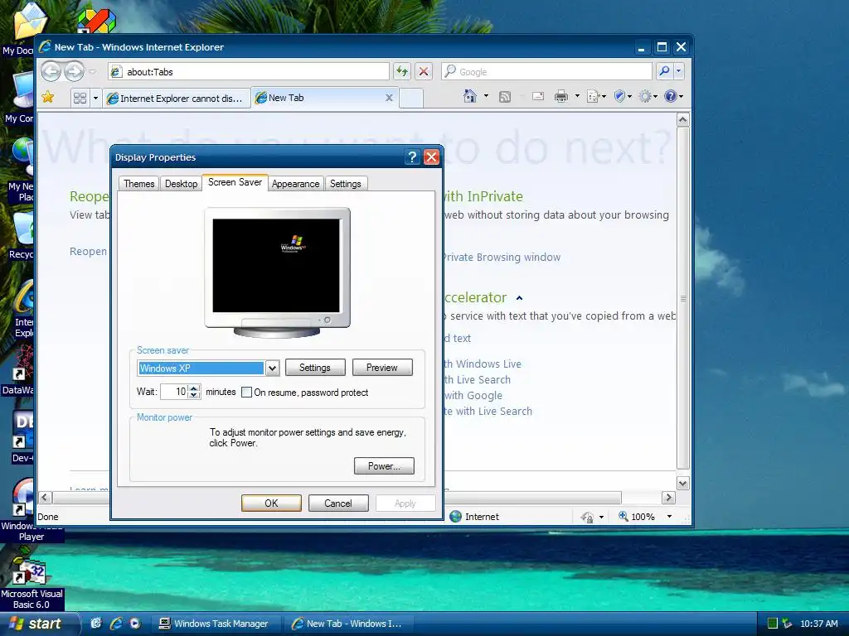The image size is (849, 636).
Task: Open Quick Tabs grid icon
Action: 80,98
